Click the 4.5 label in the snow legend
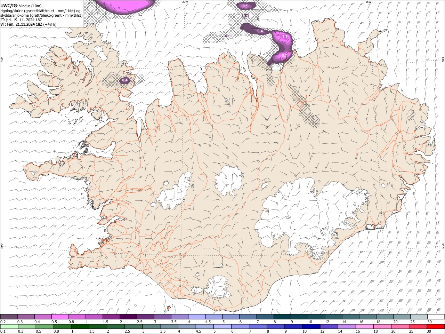This screenshot has width=445, height=334. point(208,321)
